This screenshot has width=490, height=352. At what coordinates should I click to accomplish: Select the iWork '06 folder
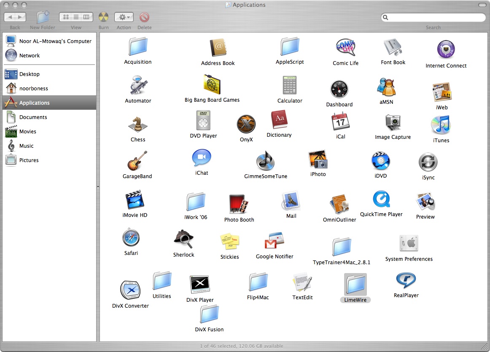click(x=196, y=202)
